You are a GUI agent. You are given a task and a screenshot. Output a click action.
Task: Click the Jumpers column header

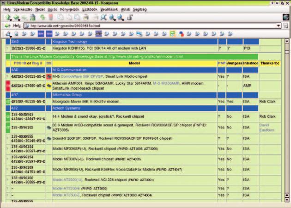click(x=234, y=63)
